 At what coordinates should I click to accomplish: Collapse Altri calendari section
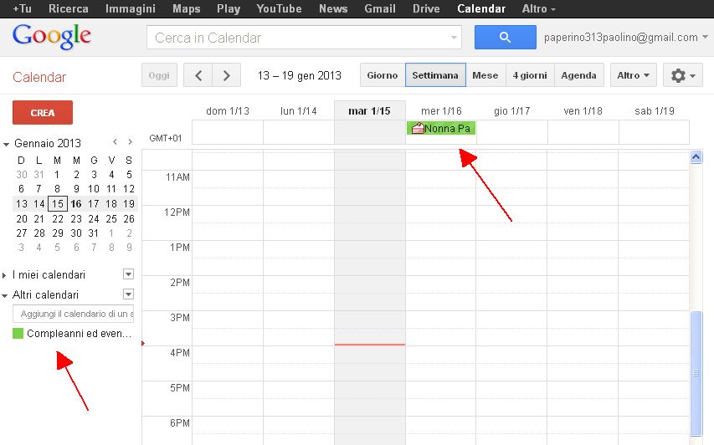tap(4, 295)
